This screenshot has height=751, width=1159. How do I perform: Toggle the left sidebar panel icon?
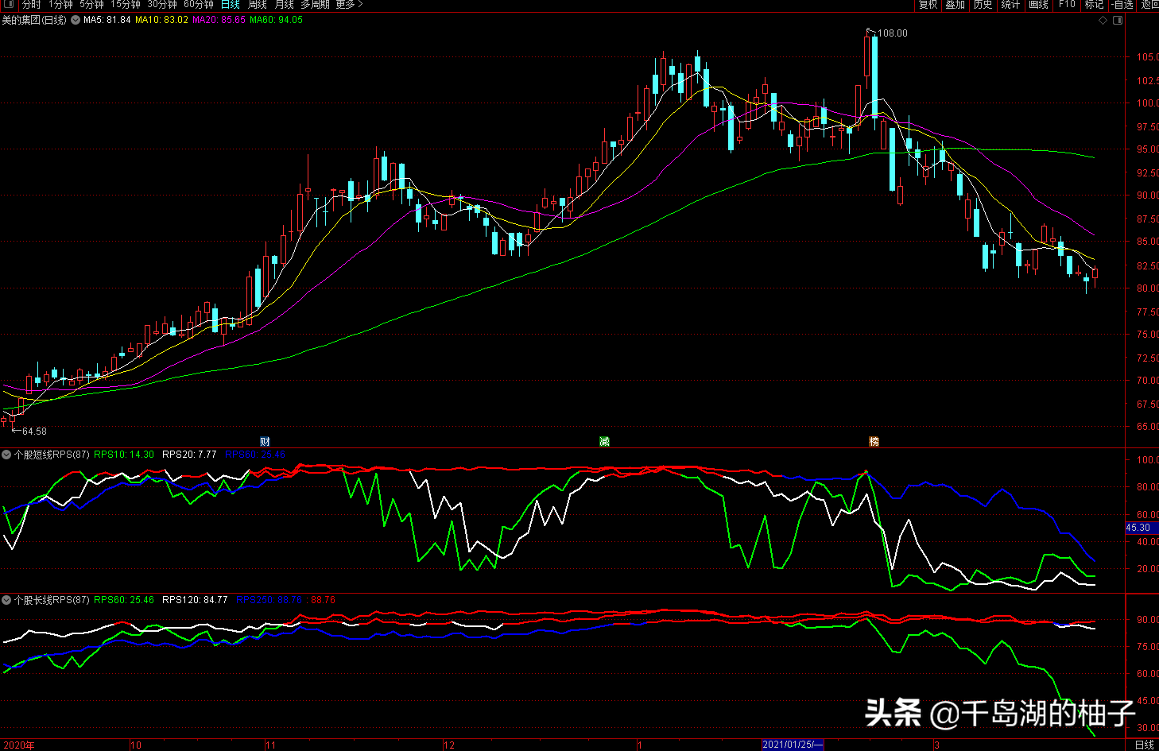[8, 5]
